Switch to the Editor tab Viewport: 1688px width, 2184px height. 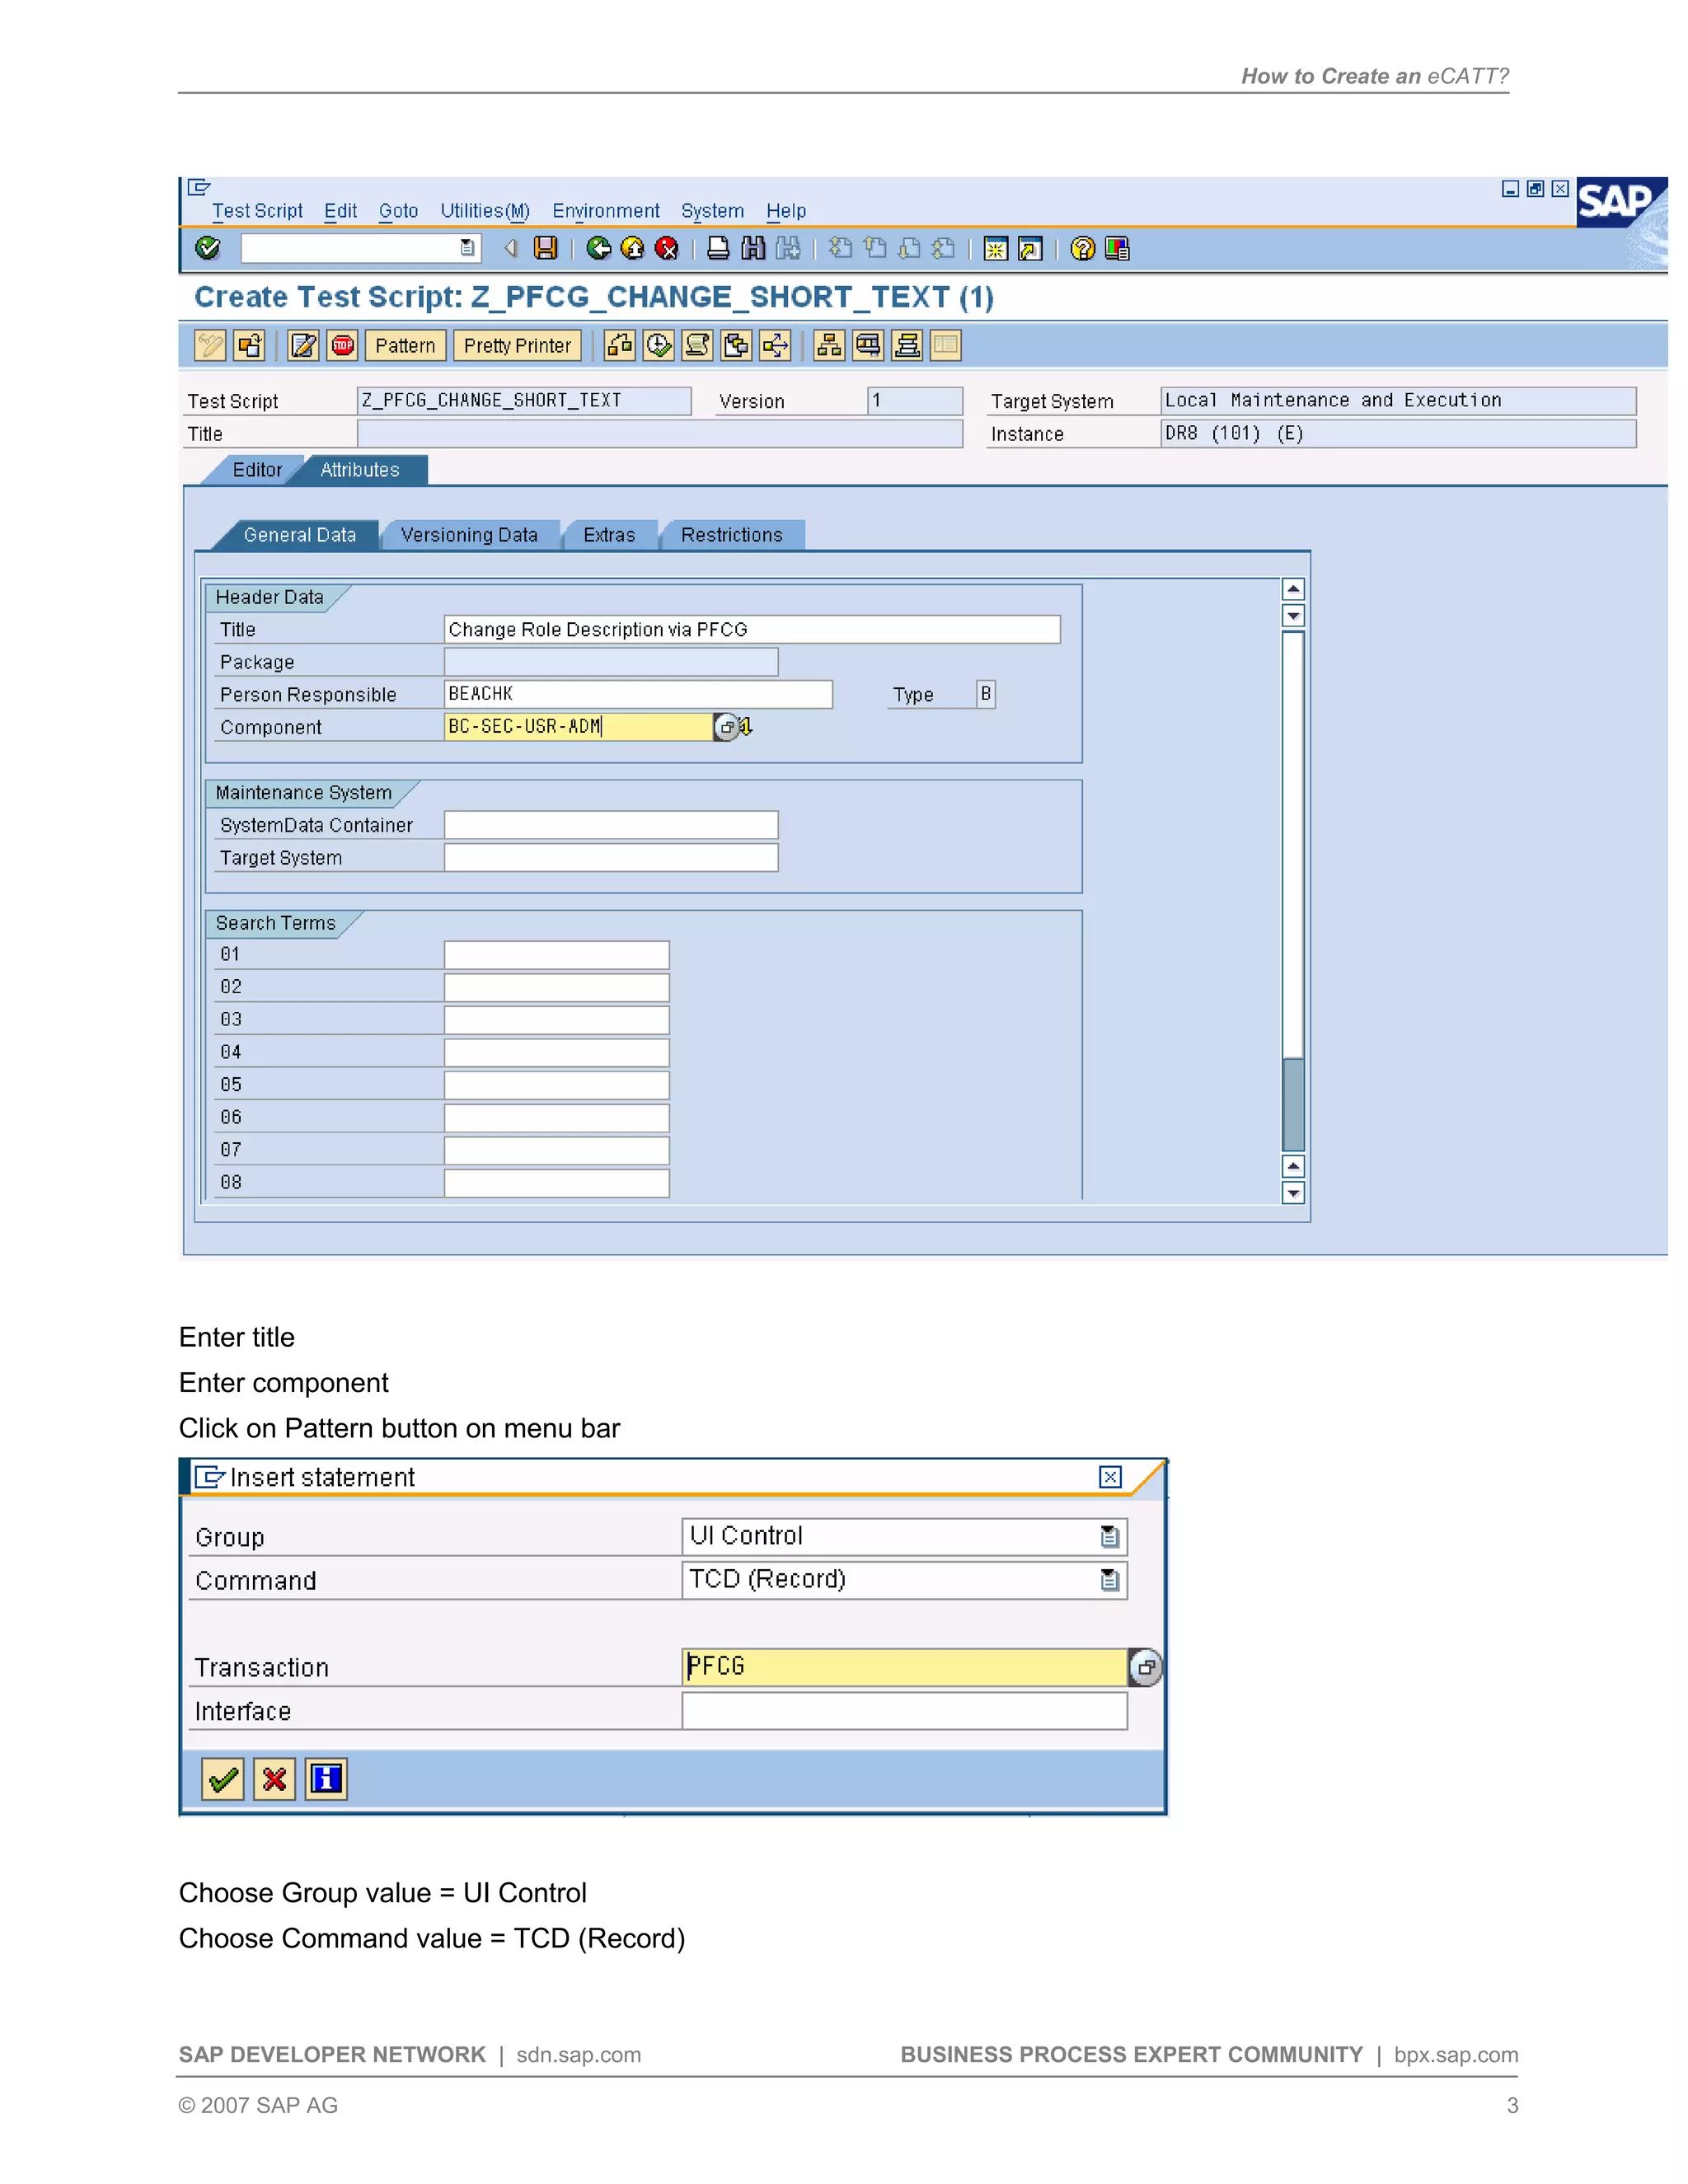point(257,470)
